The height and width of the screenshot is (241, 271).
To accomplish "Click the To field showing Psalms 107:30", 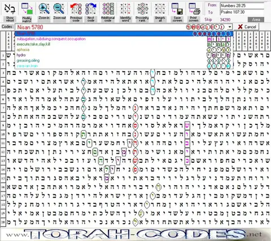I will pos(242,12).
